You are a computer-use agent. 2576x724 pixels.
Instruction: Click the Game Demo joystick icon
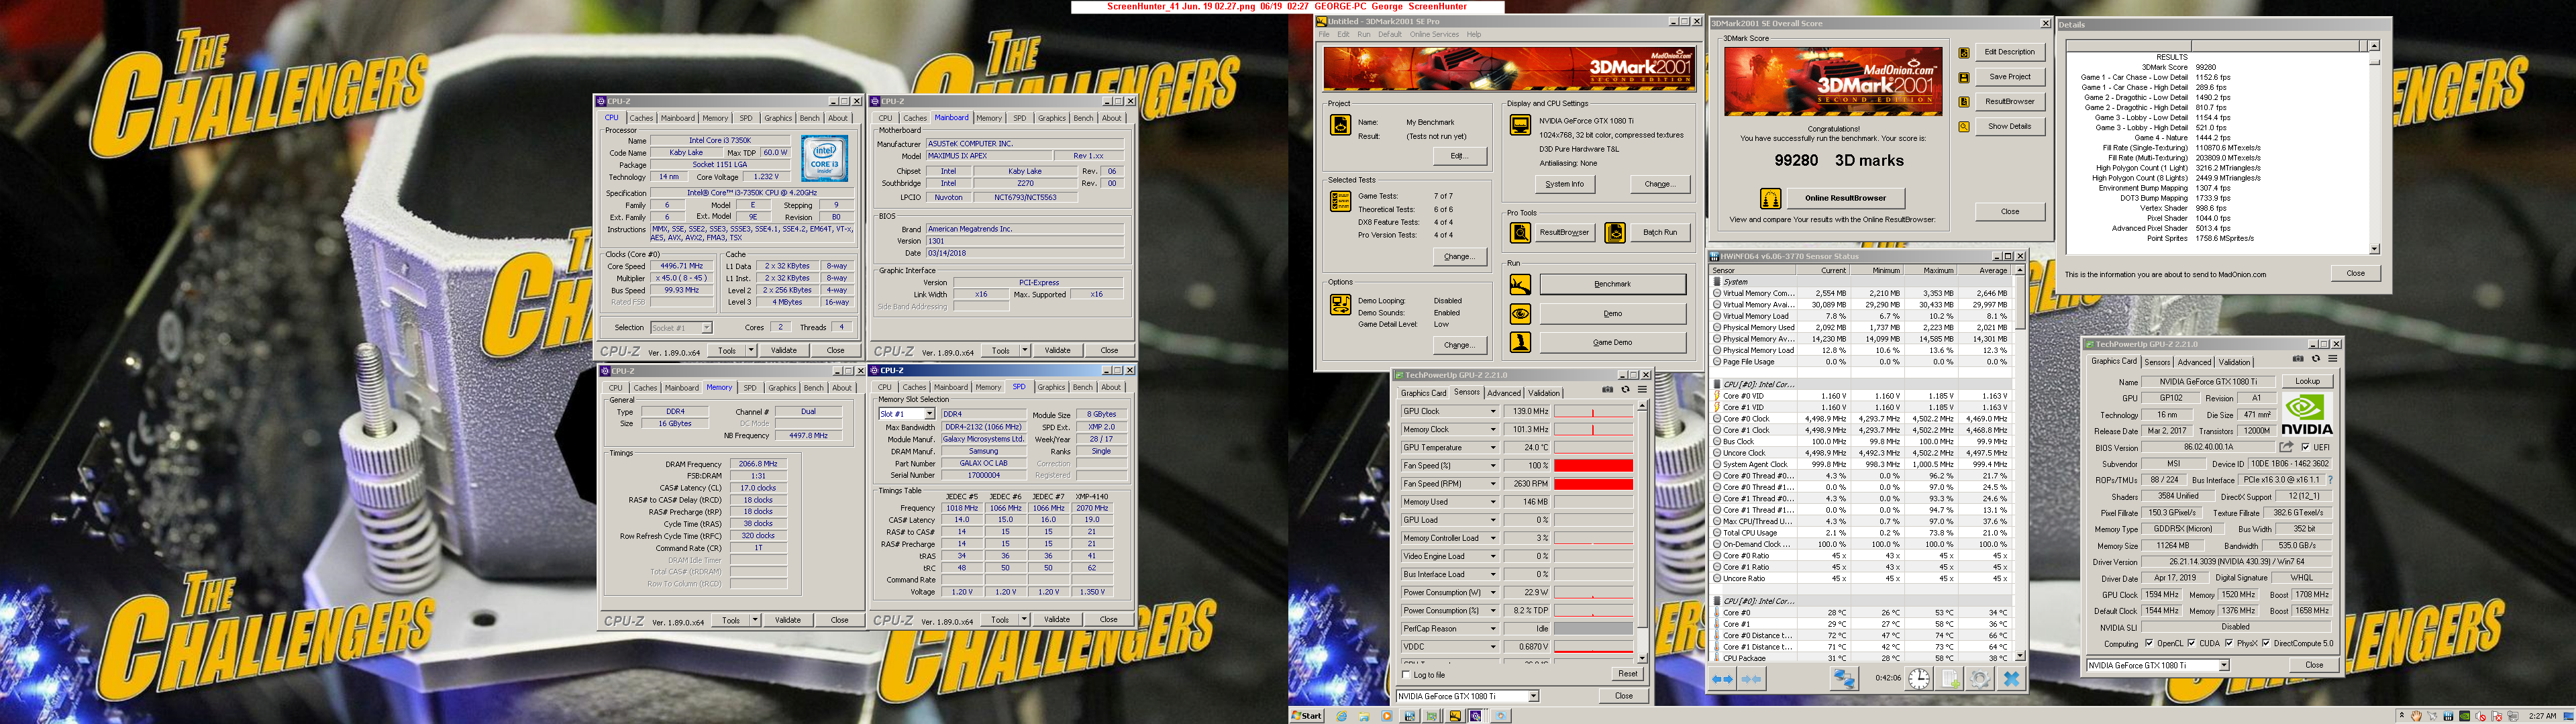pyautogui.click(x=1520, y=342)
